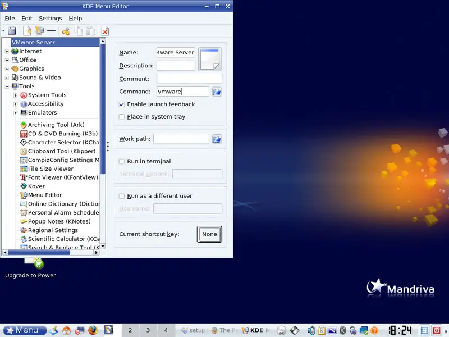Switch to virtual desktop 4
This screenshot has width=449, height=337.
pyautogui.click(x=166, y=330)
